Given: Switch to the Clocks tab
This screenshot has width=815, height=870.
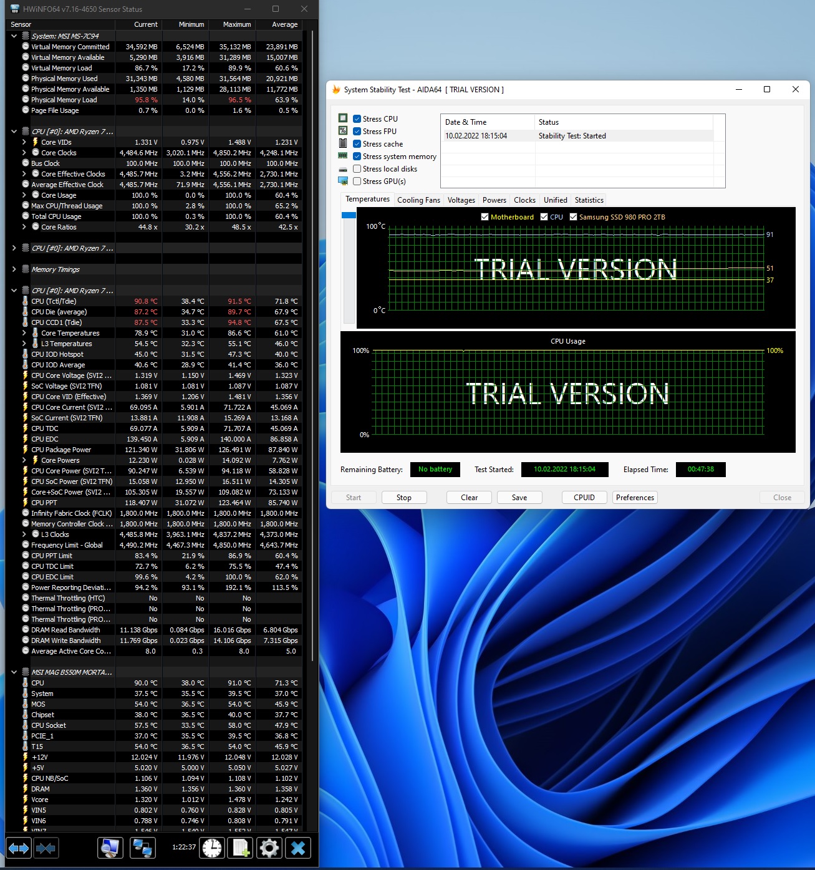Looking at the screenshot, I should (x=524, y=200).
